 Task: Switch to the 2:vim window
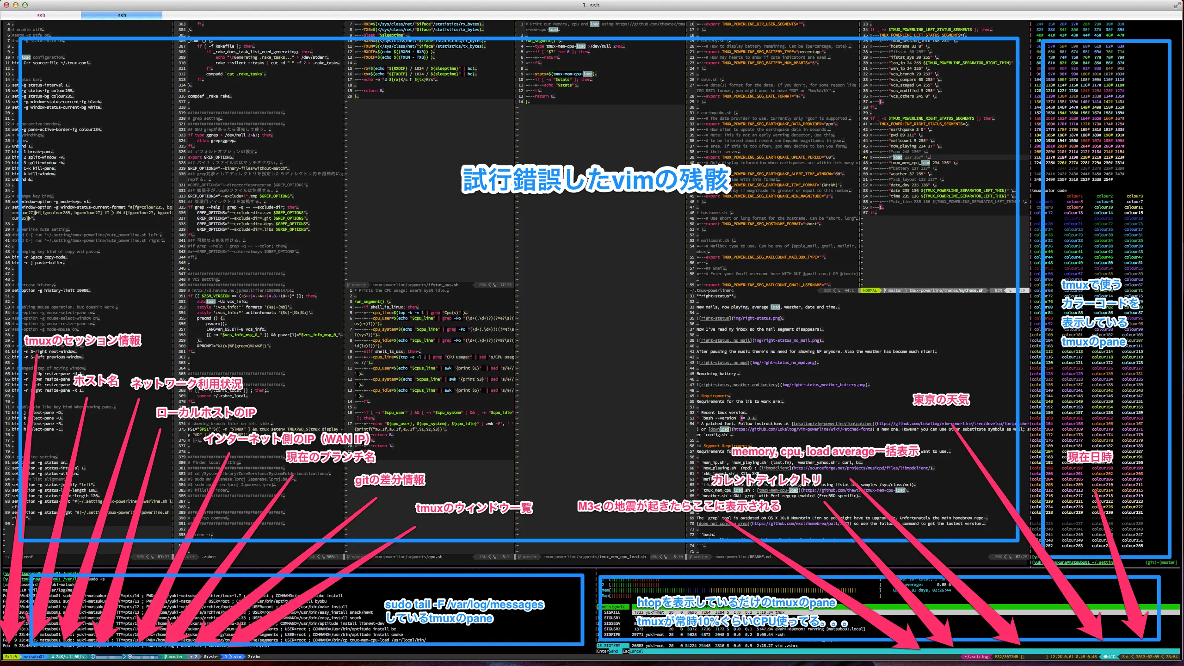pyautogui.click(x=254, y=656)
